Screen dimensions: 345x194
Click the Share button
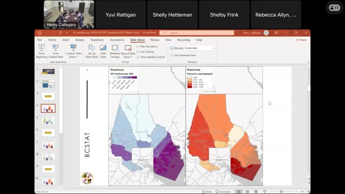point(301,40)
